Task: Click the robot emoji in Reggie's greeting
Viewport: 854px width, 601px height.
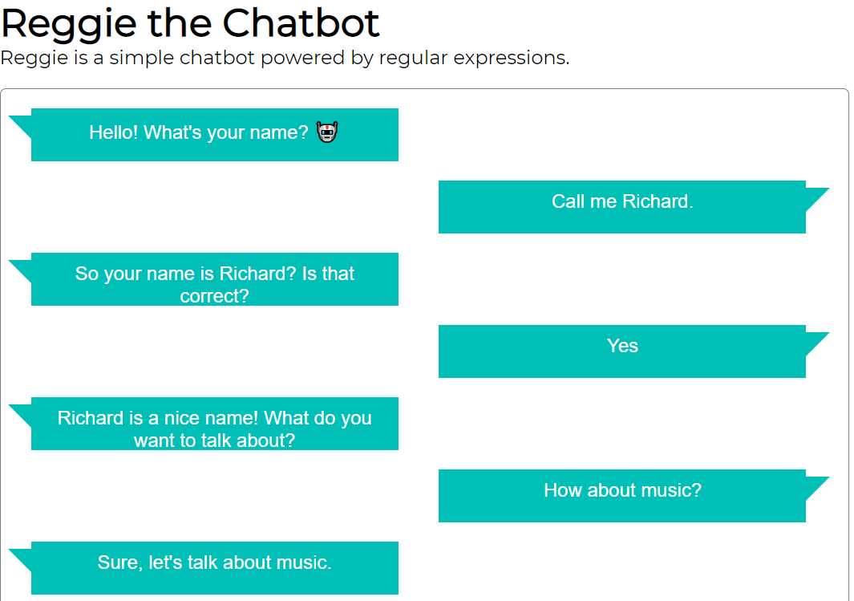Action: [327, 132]
